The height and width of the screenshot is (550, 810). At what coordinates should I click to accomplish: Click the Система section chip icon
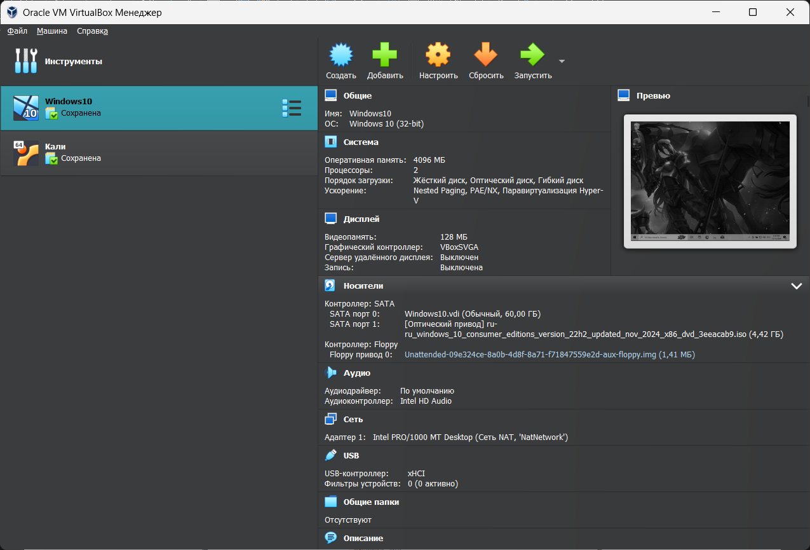pyautogui.click(x=330, y=142)
